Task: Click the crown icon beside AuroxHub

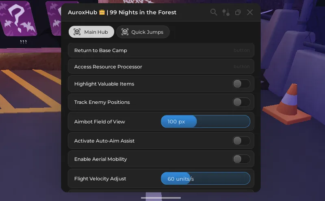Action: pos(102,12)
